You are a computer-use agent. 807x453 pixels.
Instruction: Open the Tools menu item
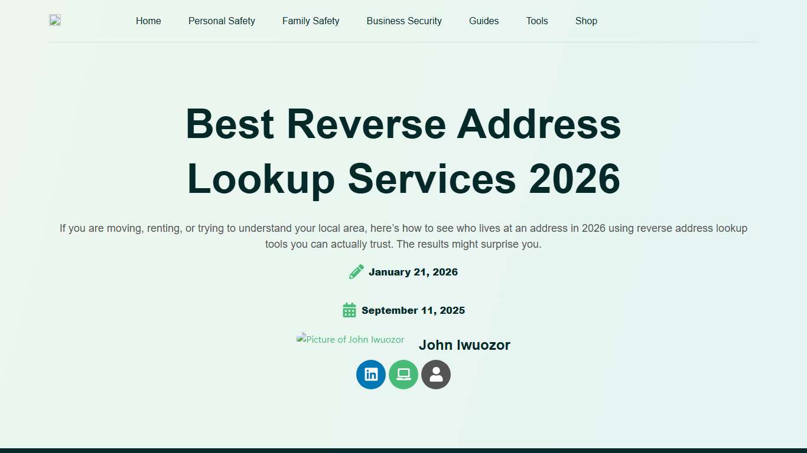(x=537, y=21)
